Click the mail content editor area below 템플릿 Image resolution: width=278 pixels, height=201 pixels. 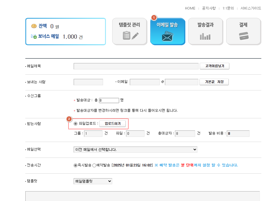coord(142,196)
